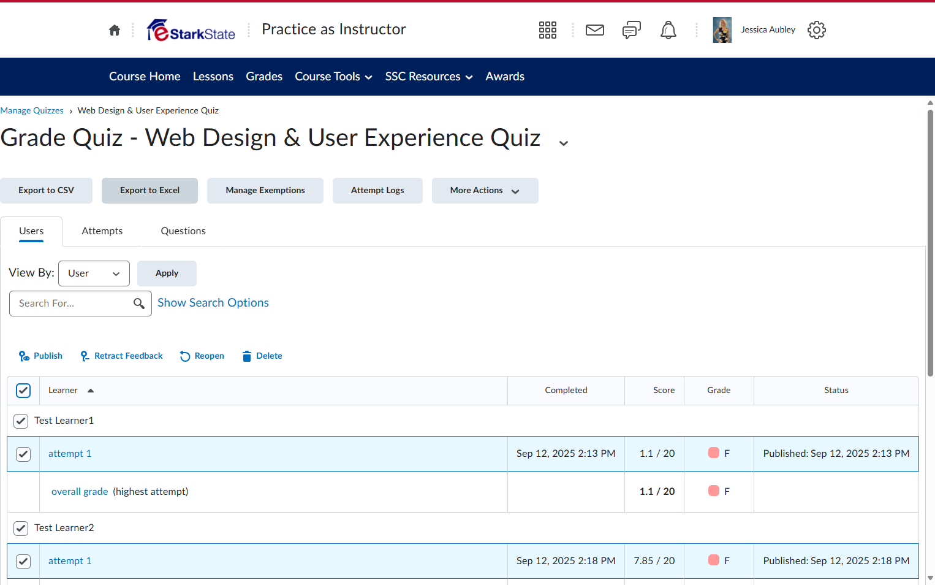Uncheck the Test Learner1 checkbox
This screenshot has height=585, width=935.
click(21, 421)
